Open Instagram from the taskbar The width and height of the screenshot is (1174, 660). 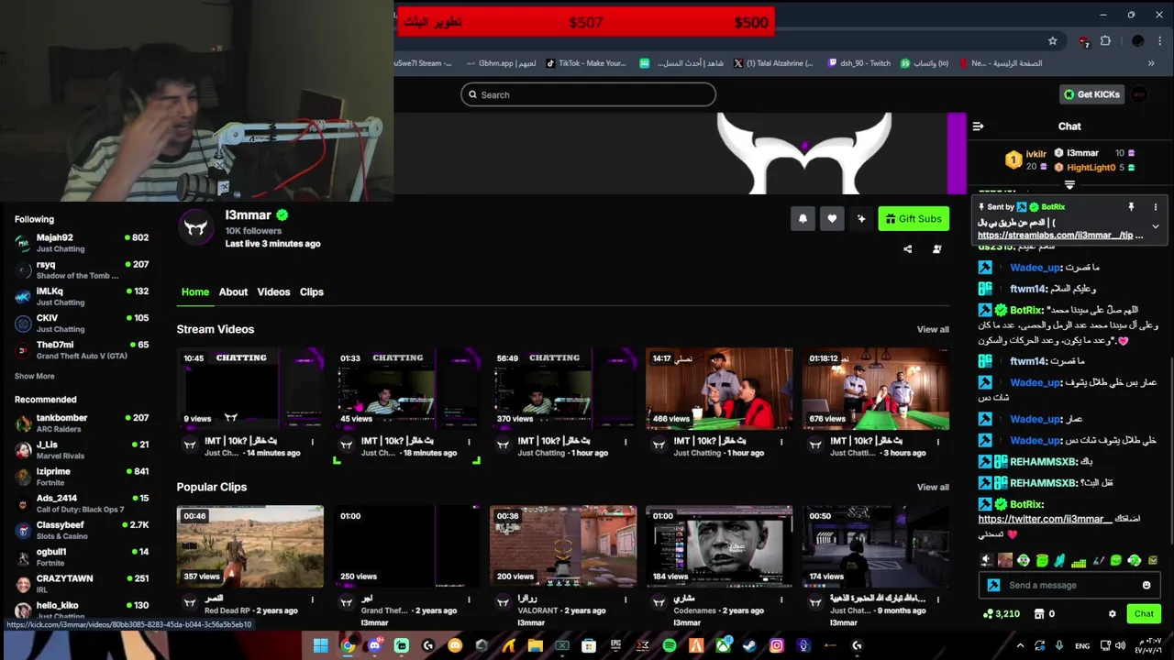pos(777,645)
